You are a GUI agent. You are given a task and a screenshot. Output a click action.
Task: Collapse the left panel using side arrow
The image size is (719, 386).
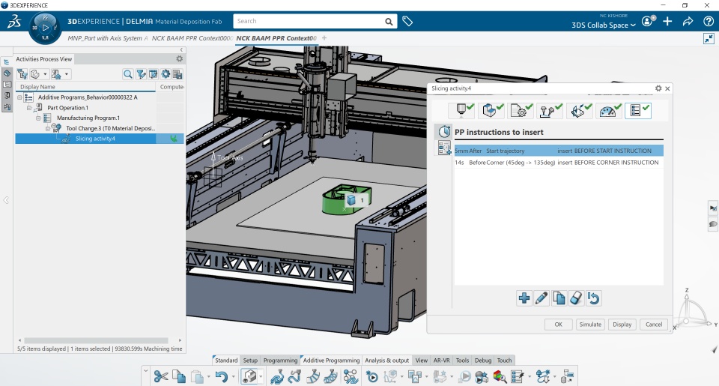pos(6,200)
